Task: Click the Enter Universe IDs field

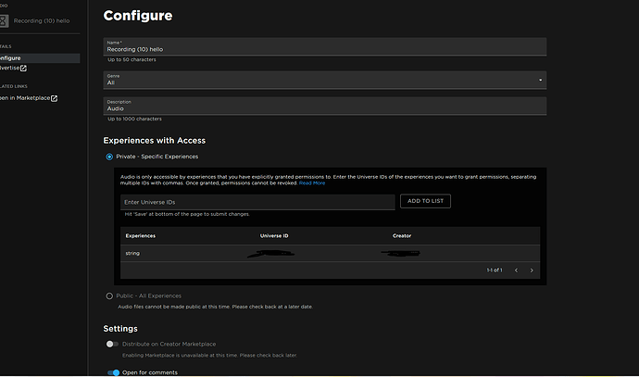Action: tap(257, 202)
